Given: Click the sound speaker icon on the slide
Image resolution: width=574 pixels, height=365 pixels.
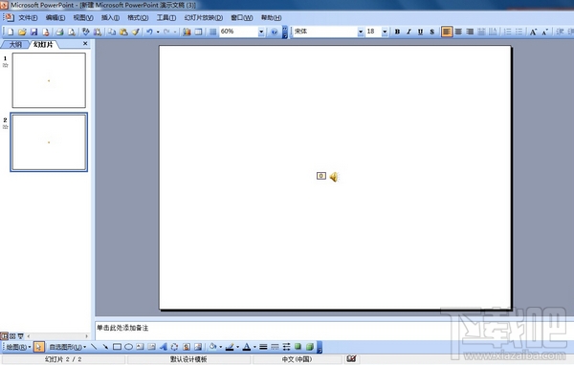Looking at the screenshot, I should 334,177.
